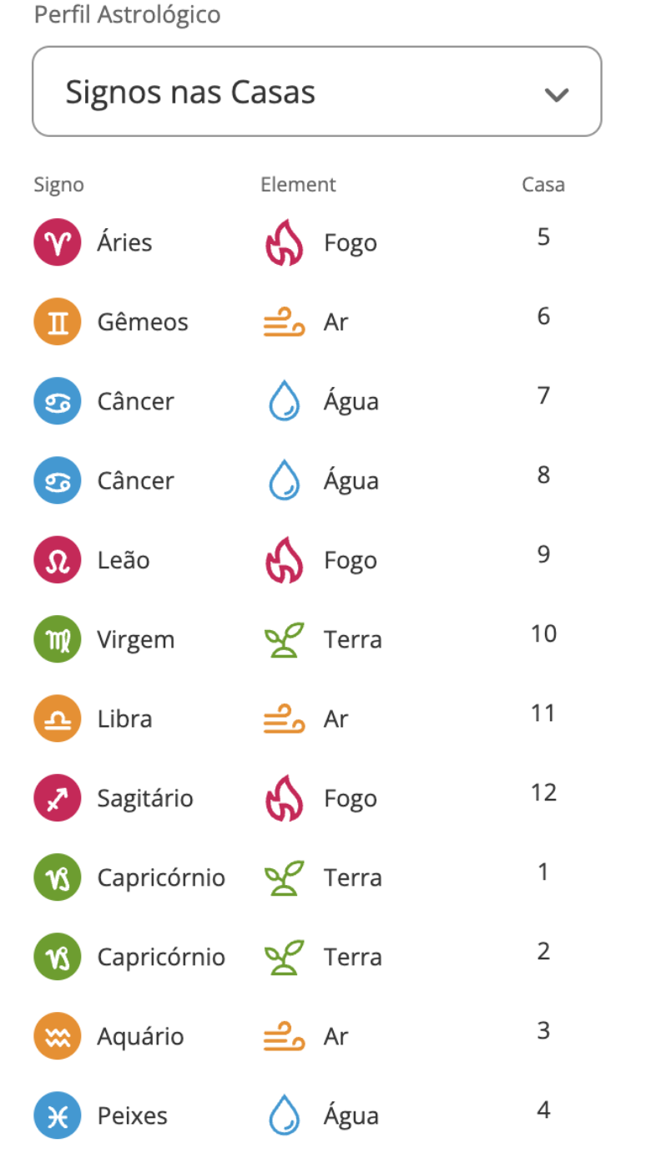The width and height of the screenshot is (646, 1149).
Task: Click the Sagitário sign name
Action: (145, 799)
